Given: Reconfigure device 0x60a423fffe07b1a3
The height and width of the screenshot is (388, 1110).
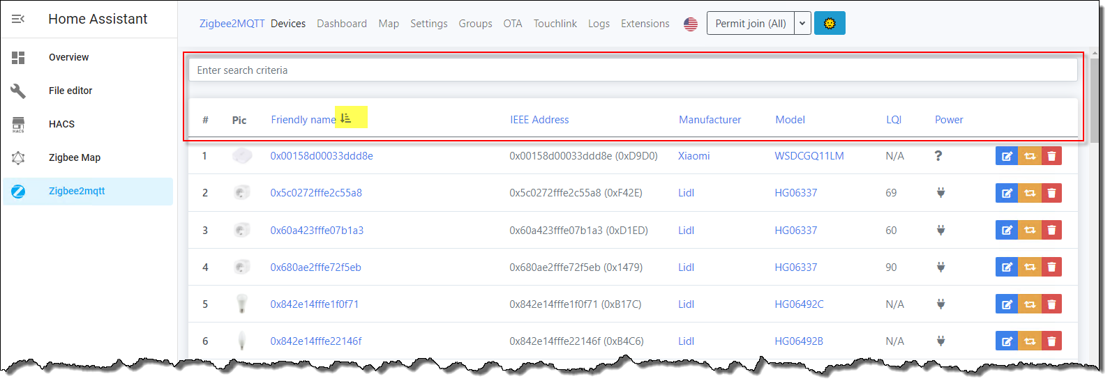Looking at the screenshot, I should [x=1030, y=230].
